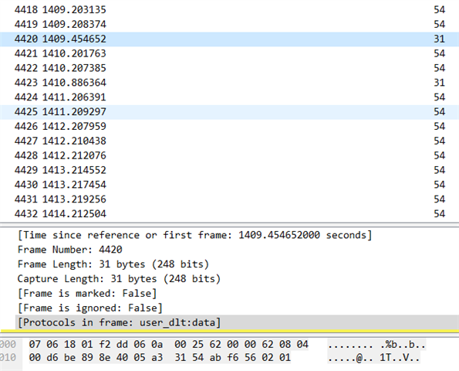
Task: Select packet row 4427 at 1412.210438
Action: pyautogui.click(x=230, y=141)
